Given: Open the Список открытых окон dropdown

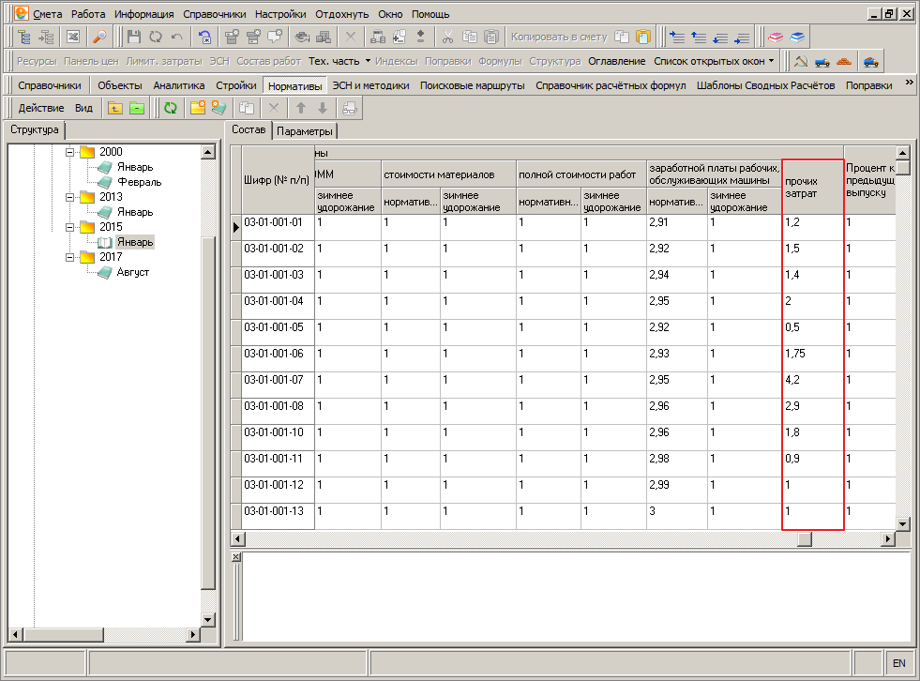Looking at the screenshot, I should [x=714, y=61].
